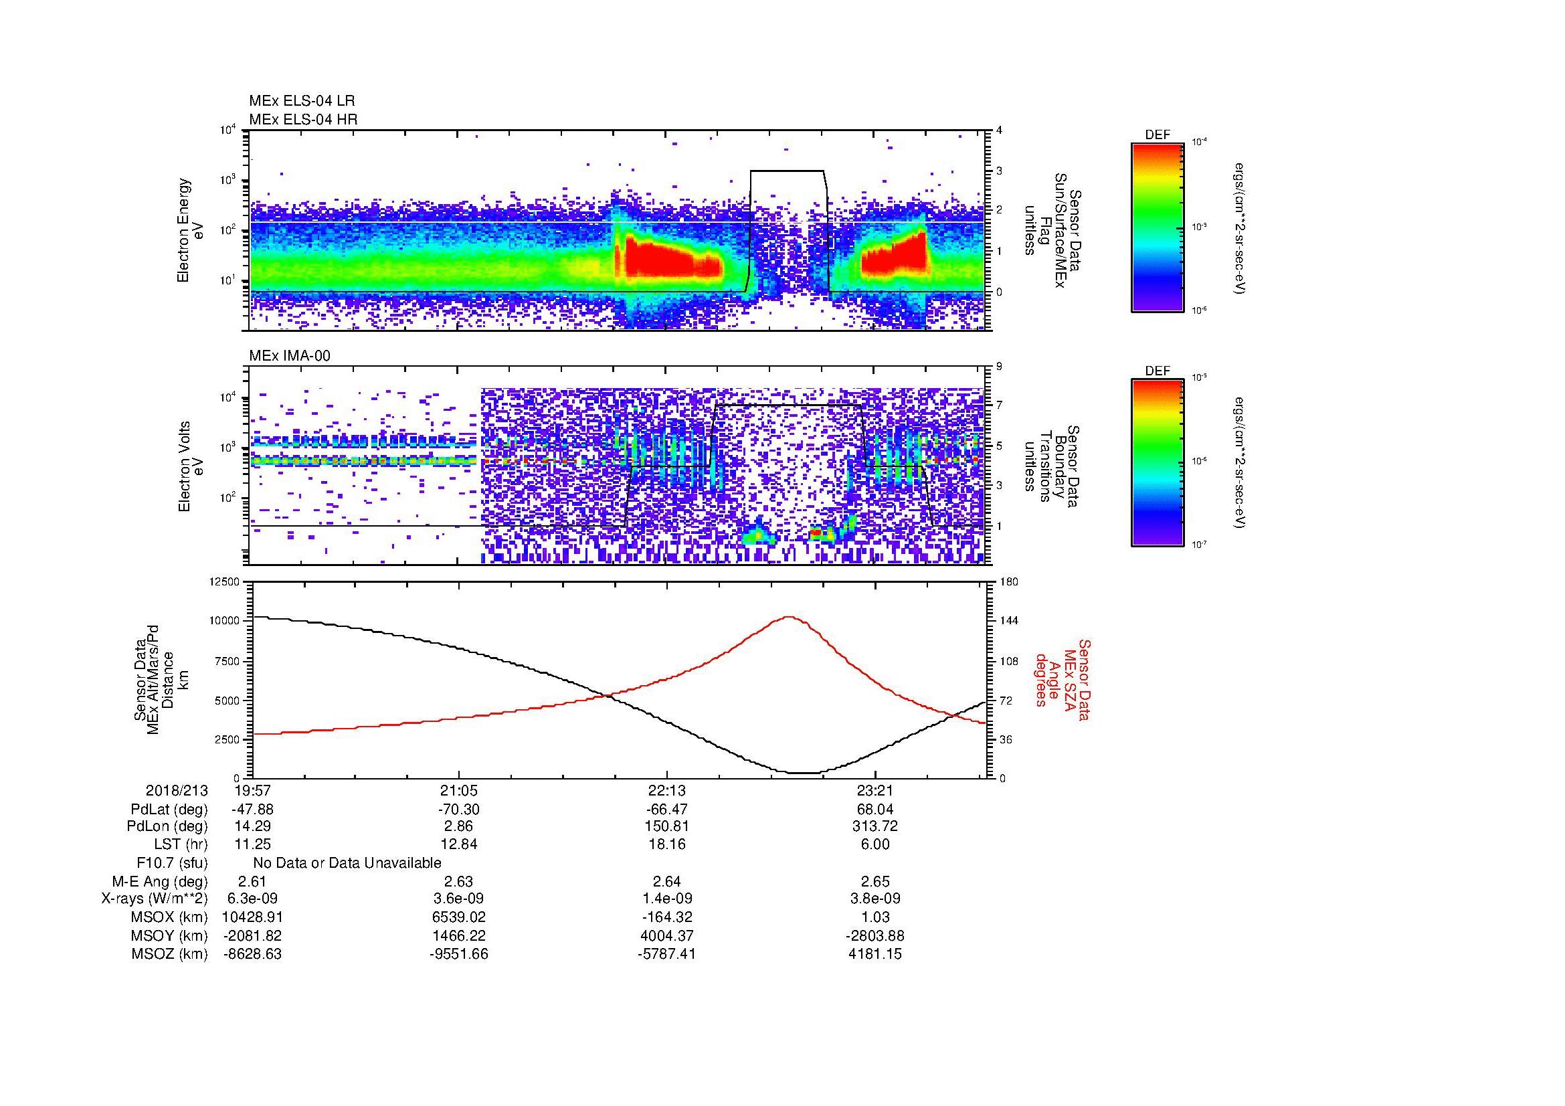Click 'No Data or Data Unavailable' text
Screen dimensions: 1565x1106
[347, 863]
